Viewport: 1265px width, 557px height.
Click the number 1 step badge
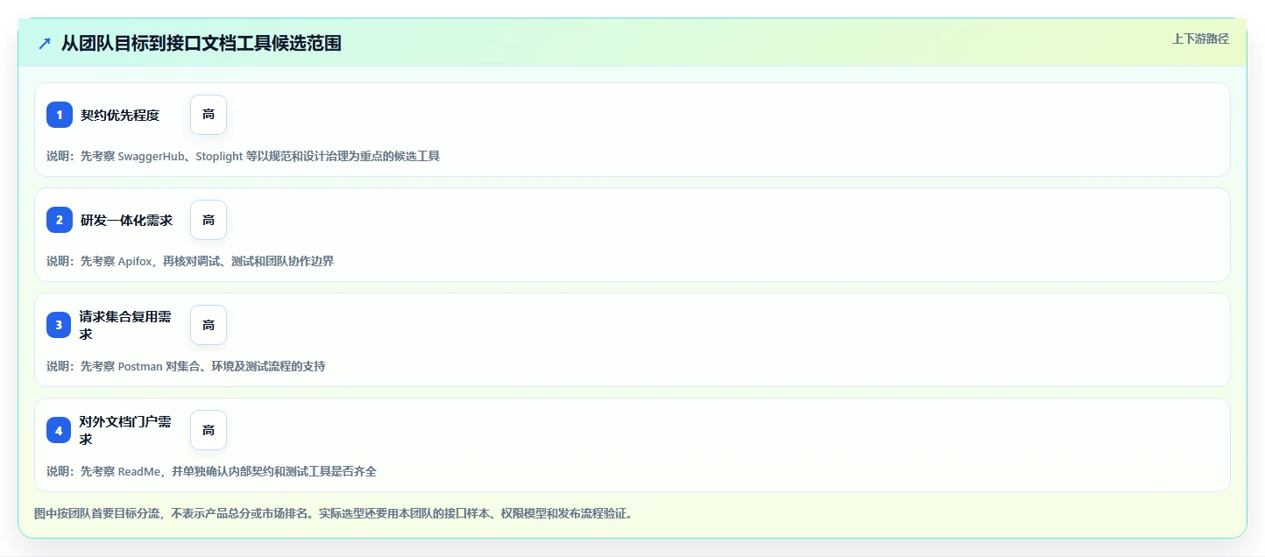coord(60,115)
